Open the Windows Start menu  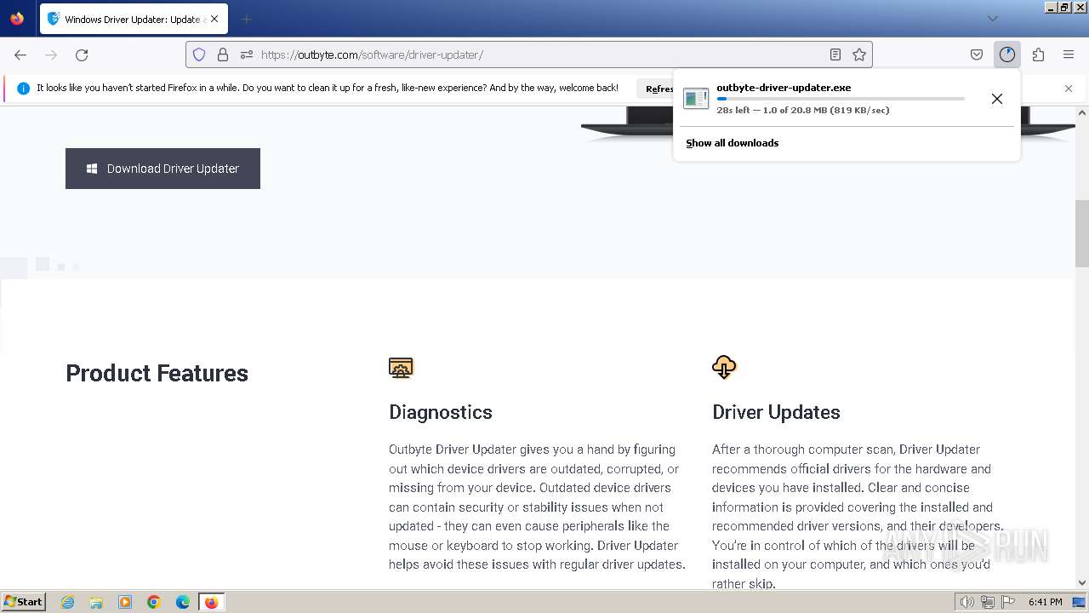point(24,601)
